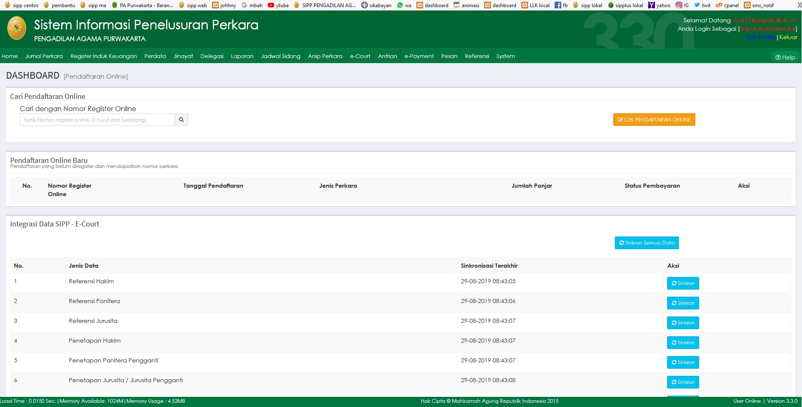Open the LLK local bookmark

click(x=535, y=5)
